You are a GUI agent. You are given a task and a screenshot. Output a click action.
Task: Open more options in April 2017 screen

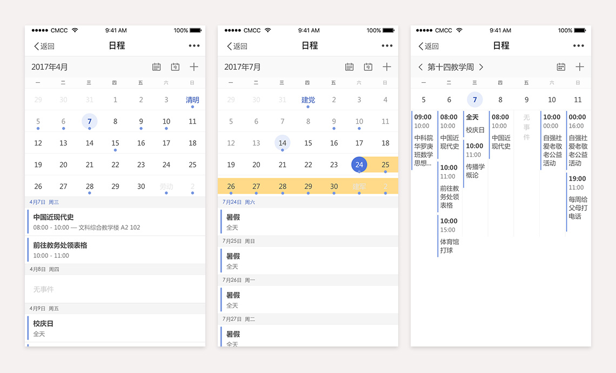[194, 46]
